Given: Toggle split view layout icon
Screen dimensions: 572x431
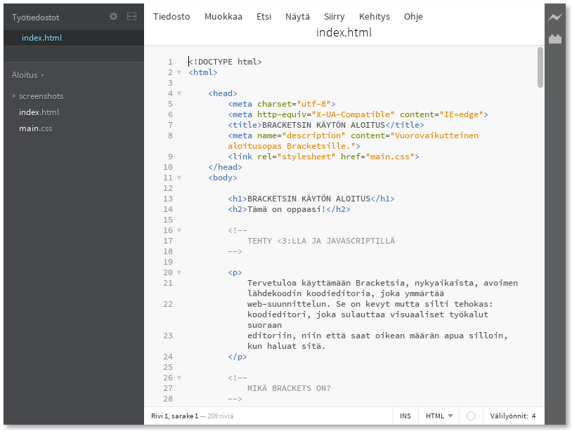Looking at the screenshot, I should coord(131,17).
